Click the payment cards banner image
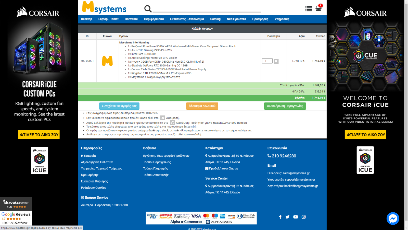Viewport: 408px width, 230px height. coord(201,218)
